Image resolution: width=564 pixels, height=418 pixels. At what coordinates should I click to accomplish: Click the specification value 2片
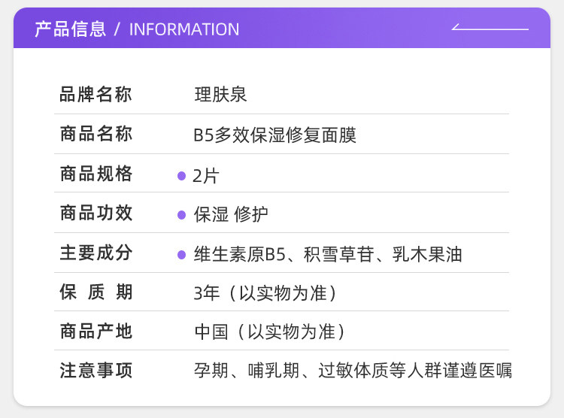click(x=206, y=176)
